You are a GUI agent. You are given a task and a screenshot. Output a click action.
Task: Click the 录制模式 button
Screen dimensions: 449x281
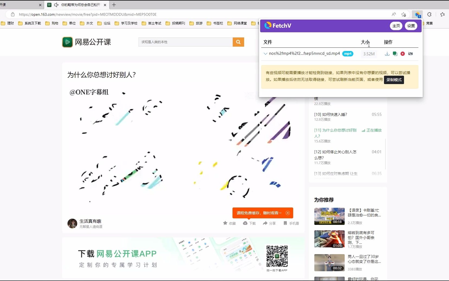[x=394, y=80]
